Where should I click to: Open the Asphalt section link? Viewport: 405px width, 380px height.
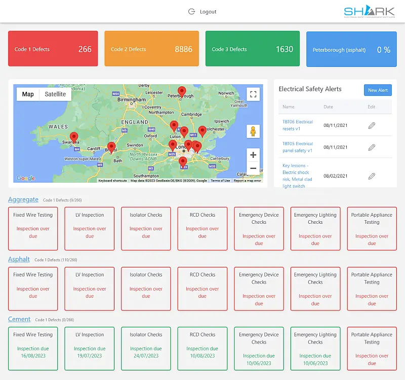click(19, 259)
